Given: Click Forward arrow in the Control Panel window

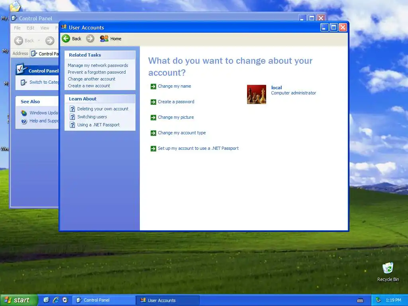Looking at the screenshot, I should [50, 41].
